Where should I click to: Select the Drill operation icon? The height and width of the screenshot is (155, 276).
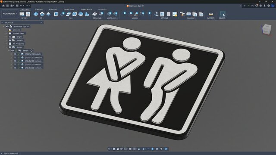click(95, 14)
